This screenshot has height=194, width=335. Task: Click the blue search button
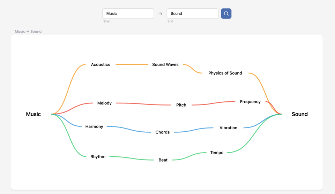[226, 14]
